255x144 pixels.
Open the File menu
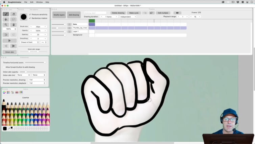(x=26, y=2)
